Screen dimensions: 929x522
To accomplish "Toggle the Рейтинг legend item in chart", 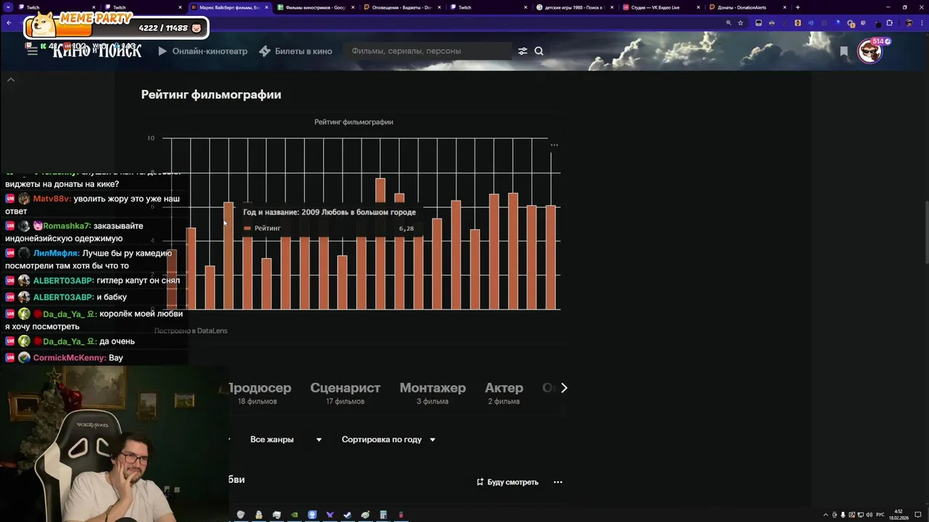I will [x=263, y=228].
